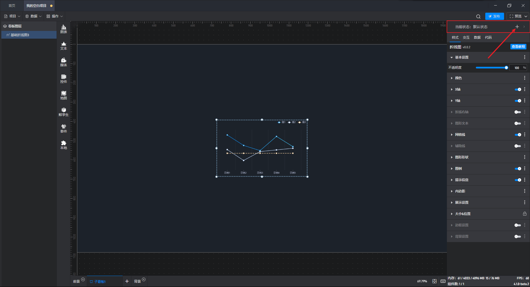Expand the X轴 section

coord(452,89)
